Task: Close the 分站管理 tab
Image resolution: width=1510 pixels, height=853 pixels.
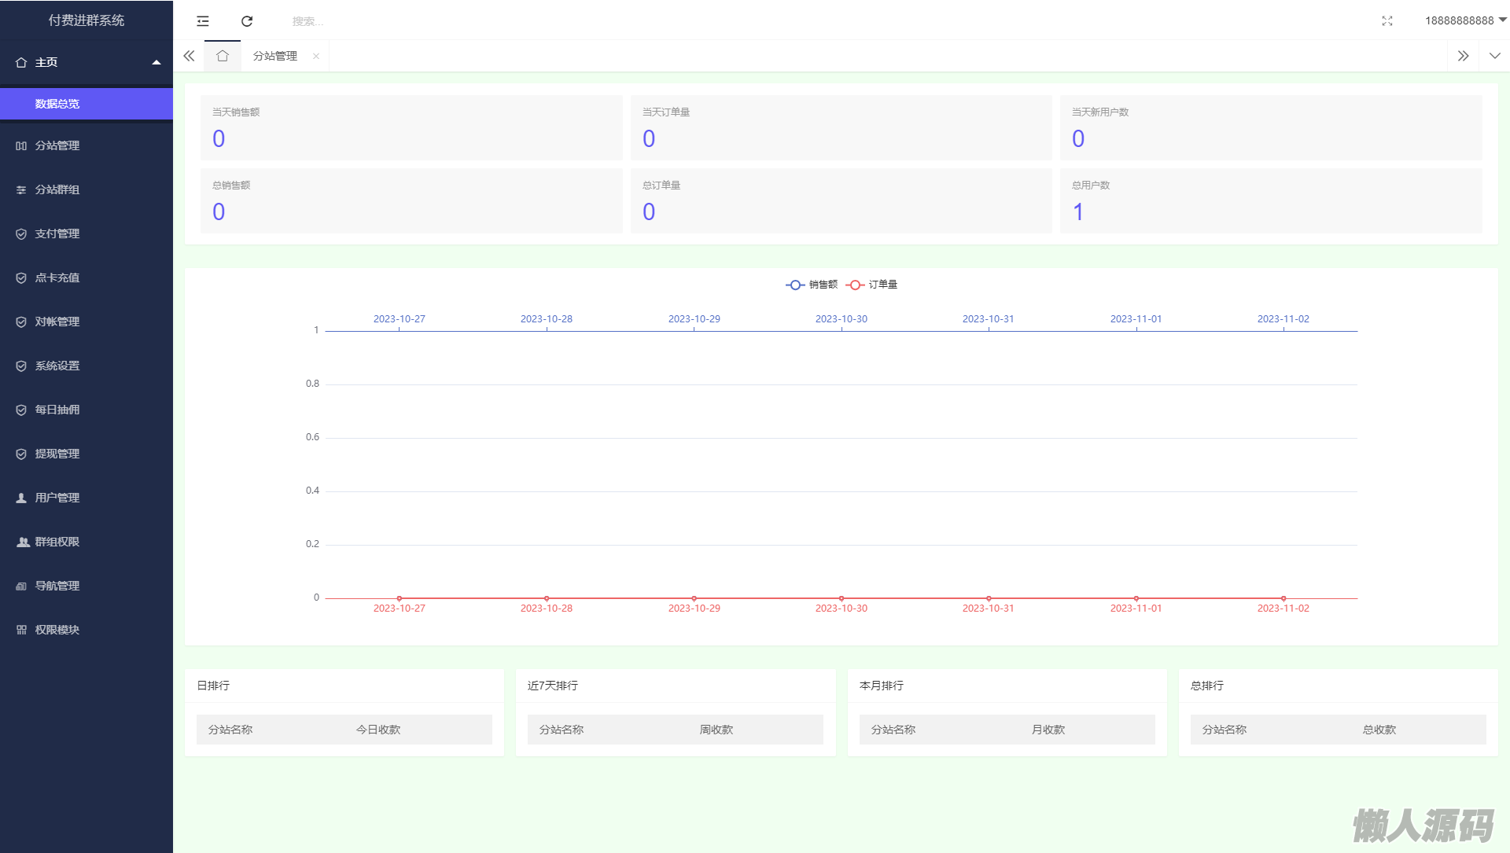Action: [x=316, y=56]
